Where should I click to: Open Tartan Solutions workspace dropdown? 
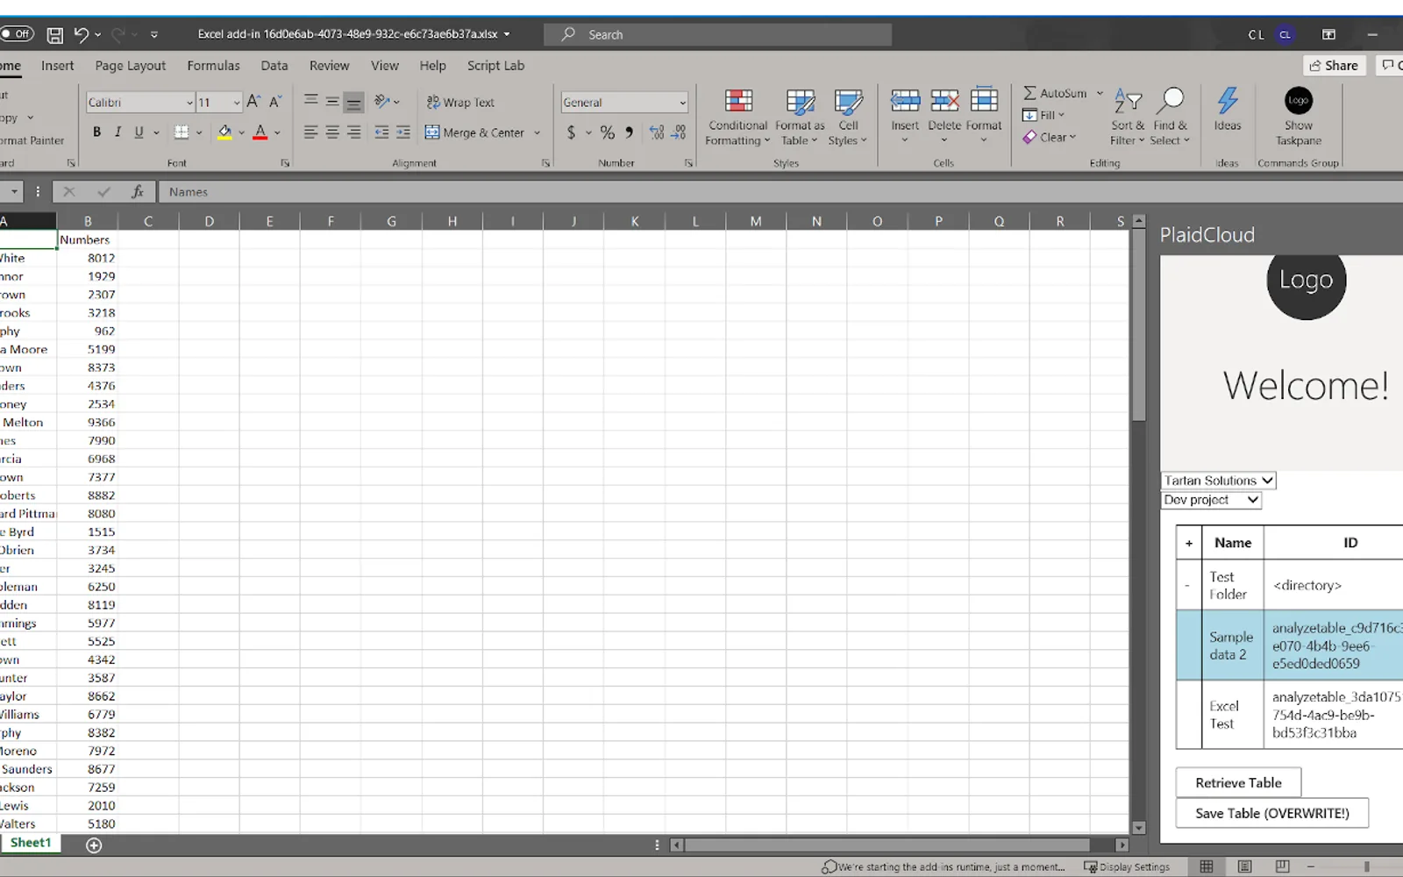pos(1218,481)
